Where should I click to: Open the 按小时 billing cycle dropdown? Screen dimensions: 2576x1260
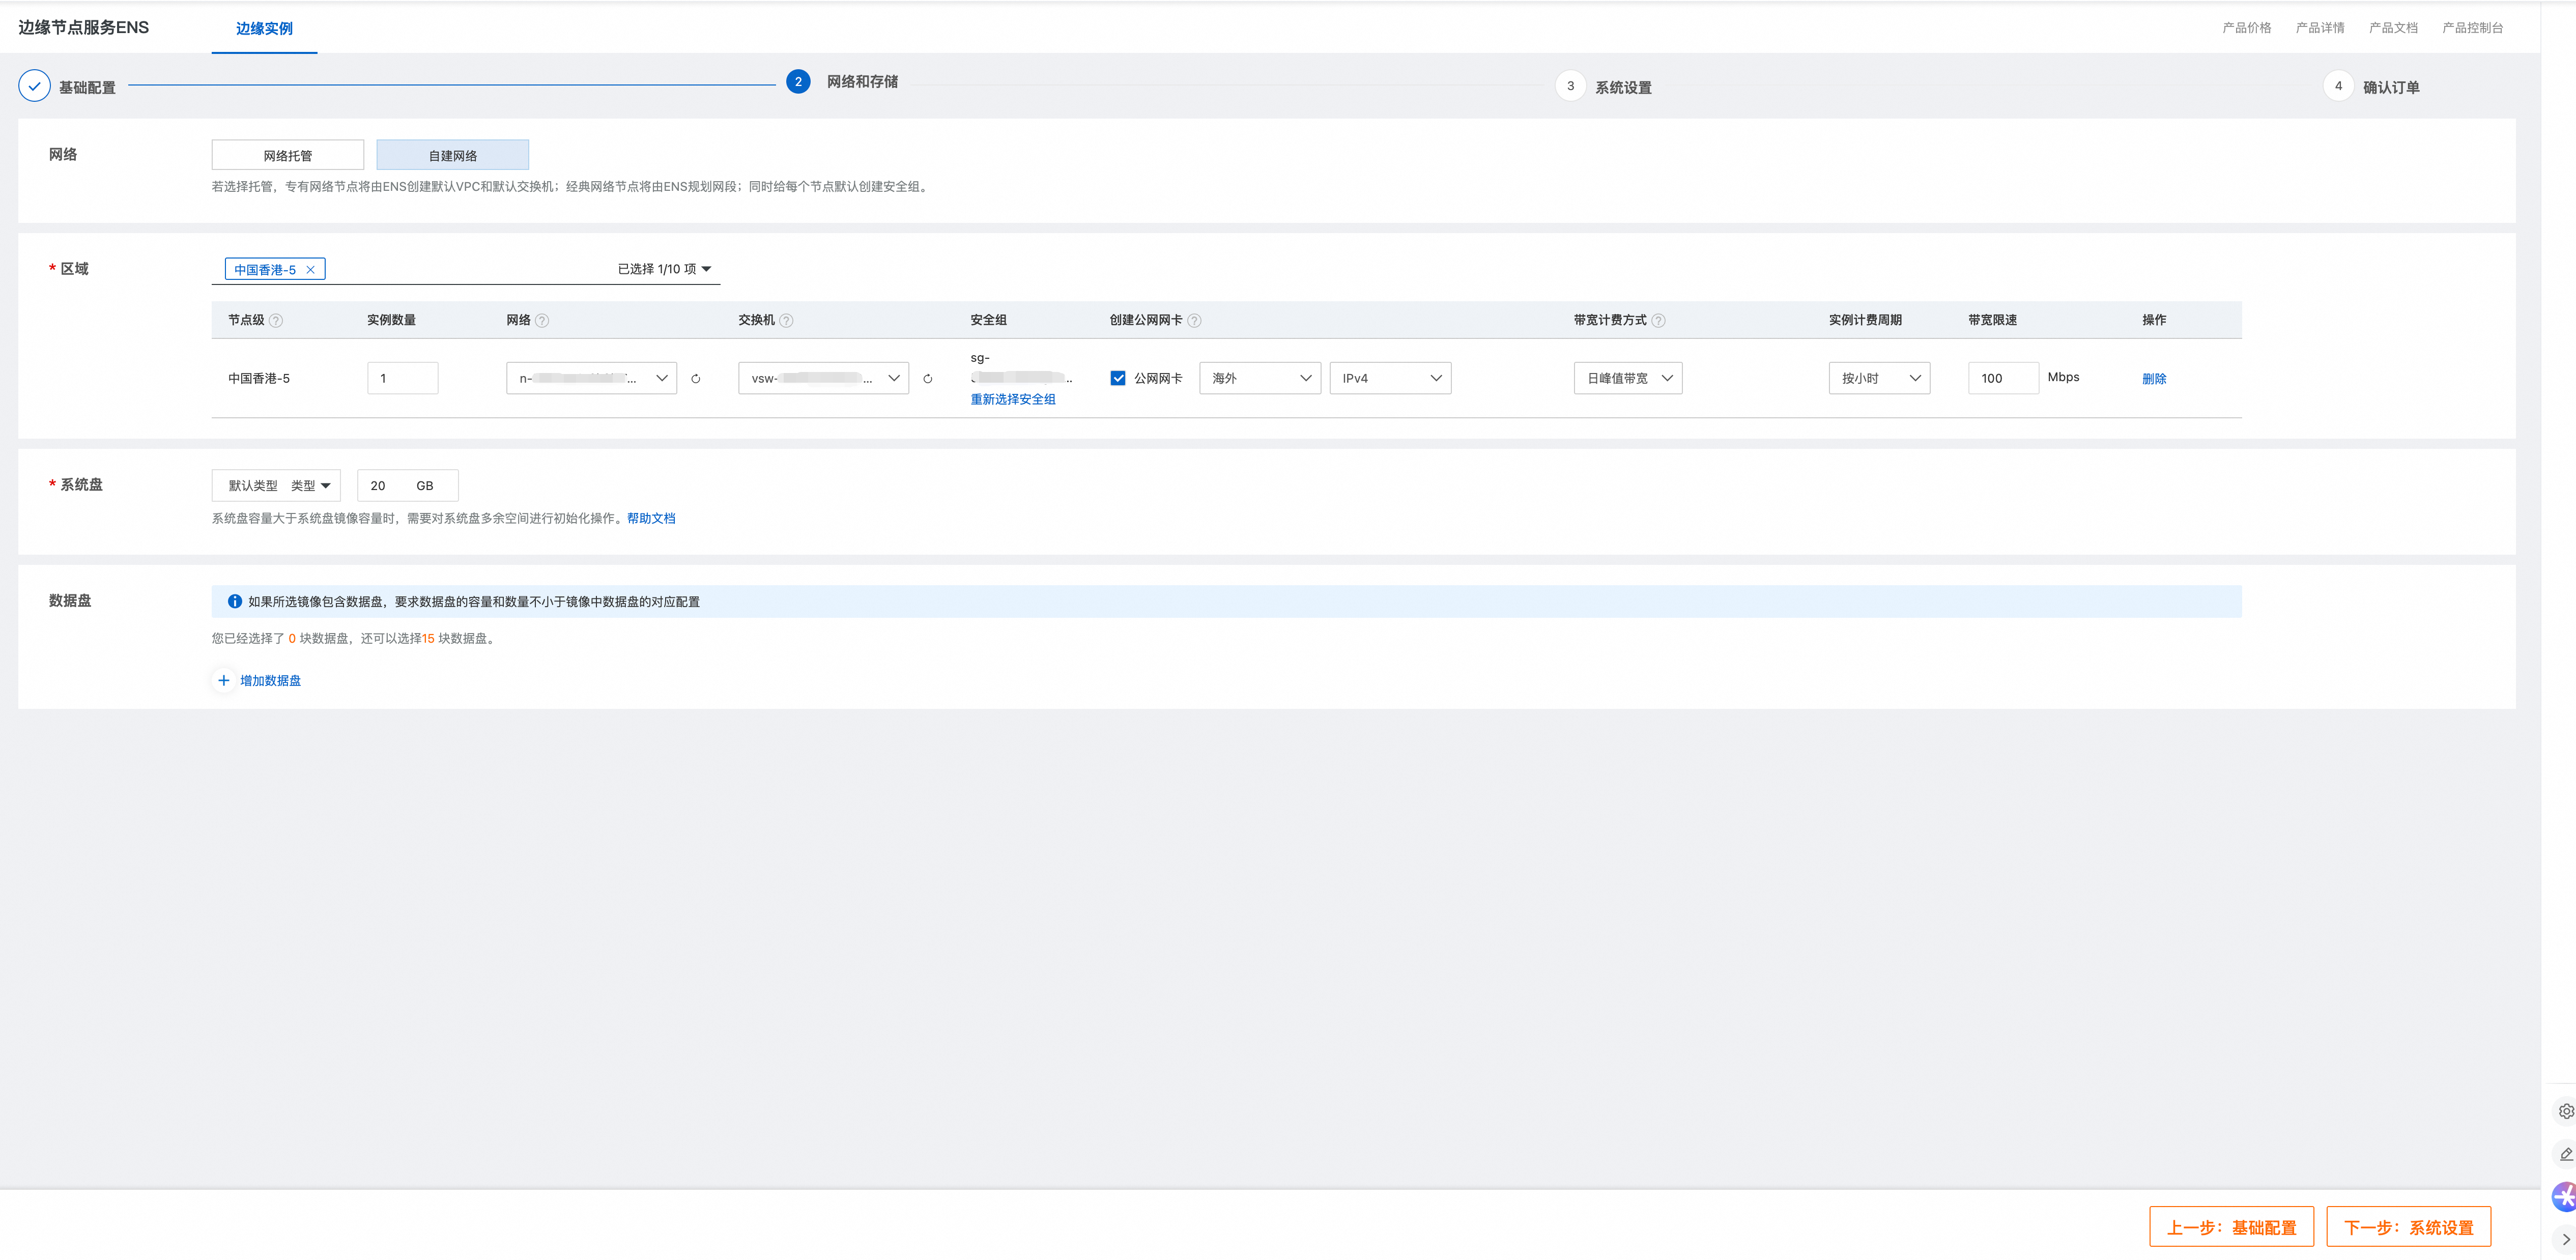[1879, 378]
